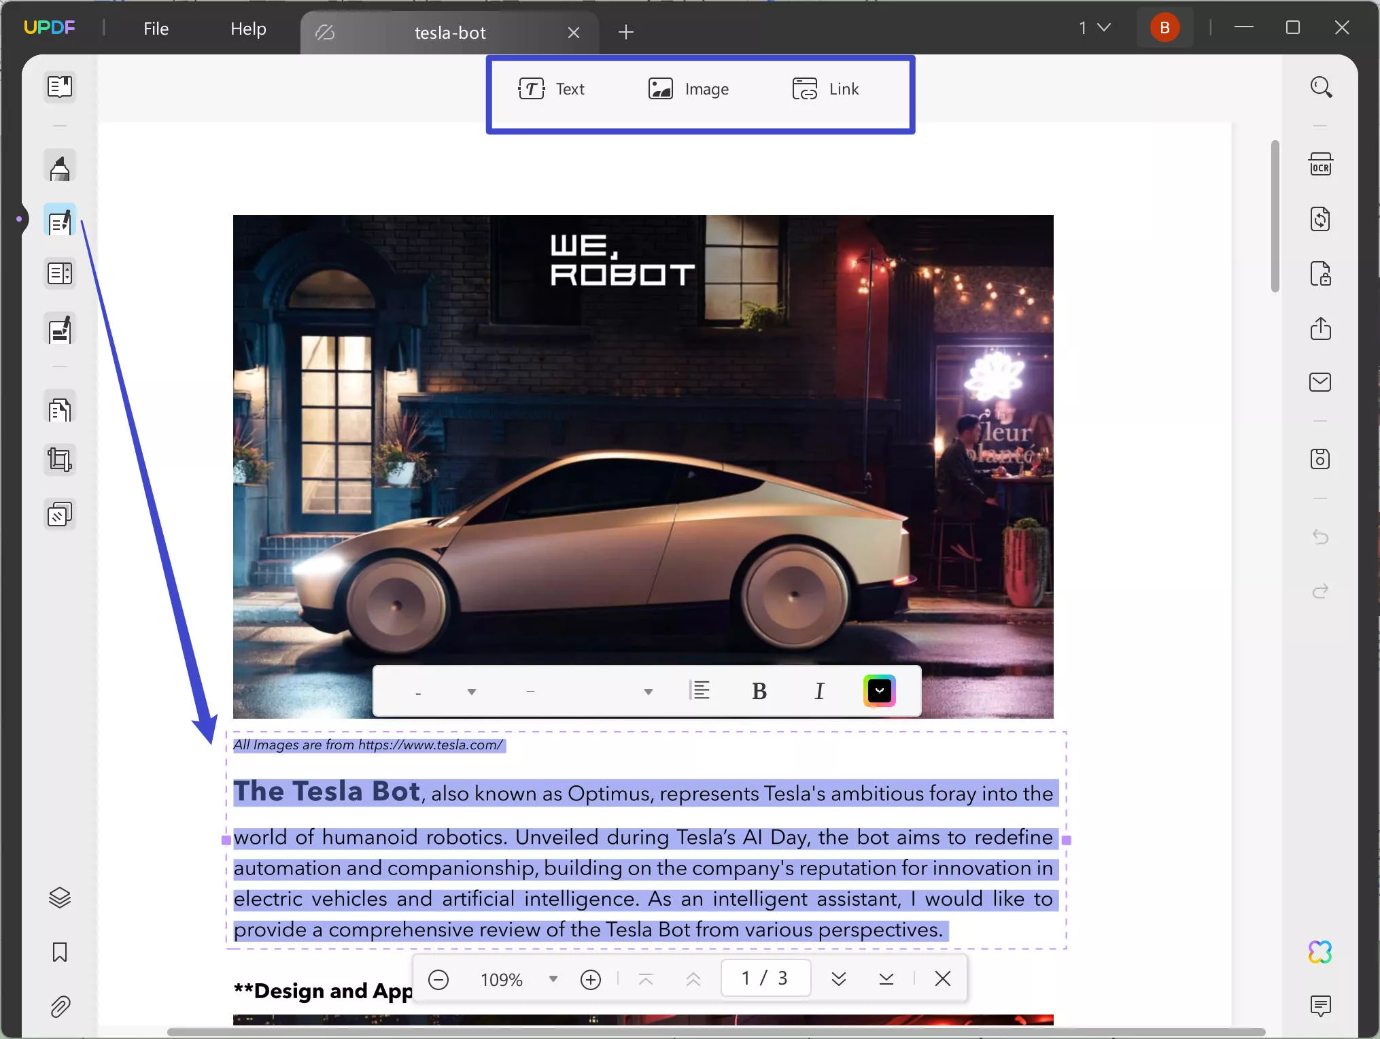The image size is (1380, 1039).
Task: Open the File menu
Action: [x=156, y=29]
